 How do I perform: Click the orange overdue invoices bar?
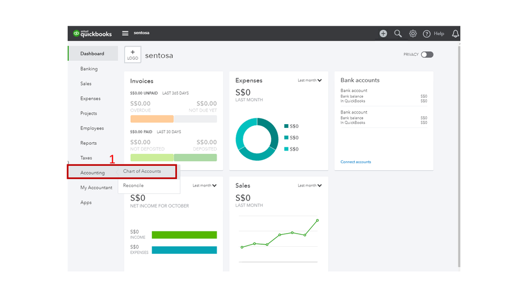(x=152, y=119)
